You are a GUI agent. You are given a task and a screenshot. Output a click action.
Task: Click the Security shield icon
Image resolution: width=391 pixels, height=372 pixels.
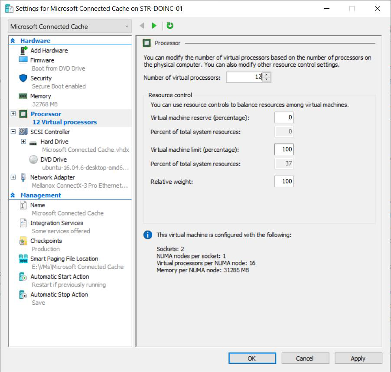[x=23, y=78]
